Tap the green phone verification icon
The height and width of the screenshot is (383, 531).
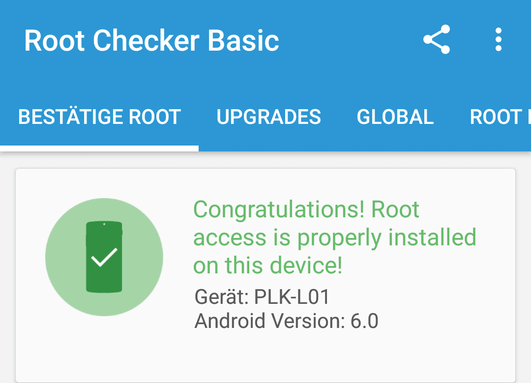[x=104, y=257]
